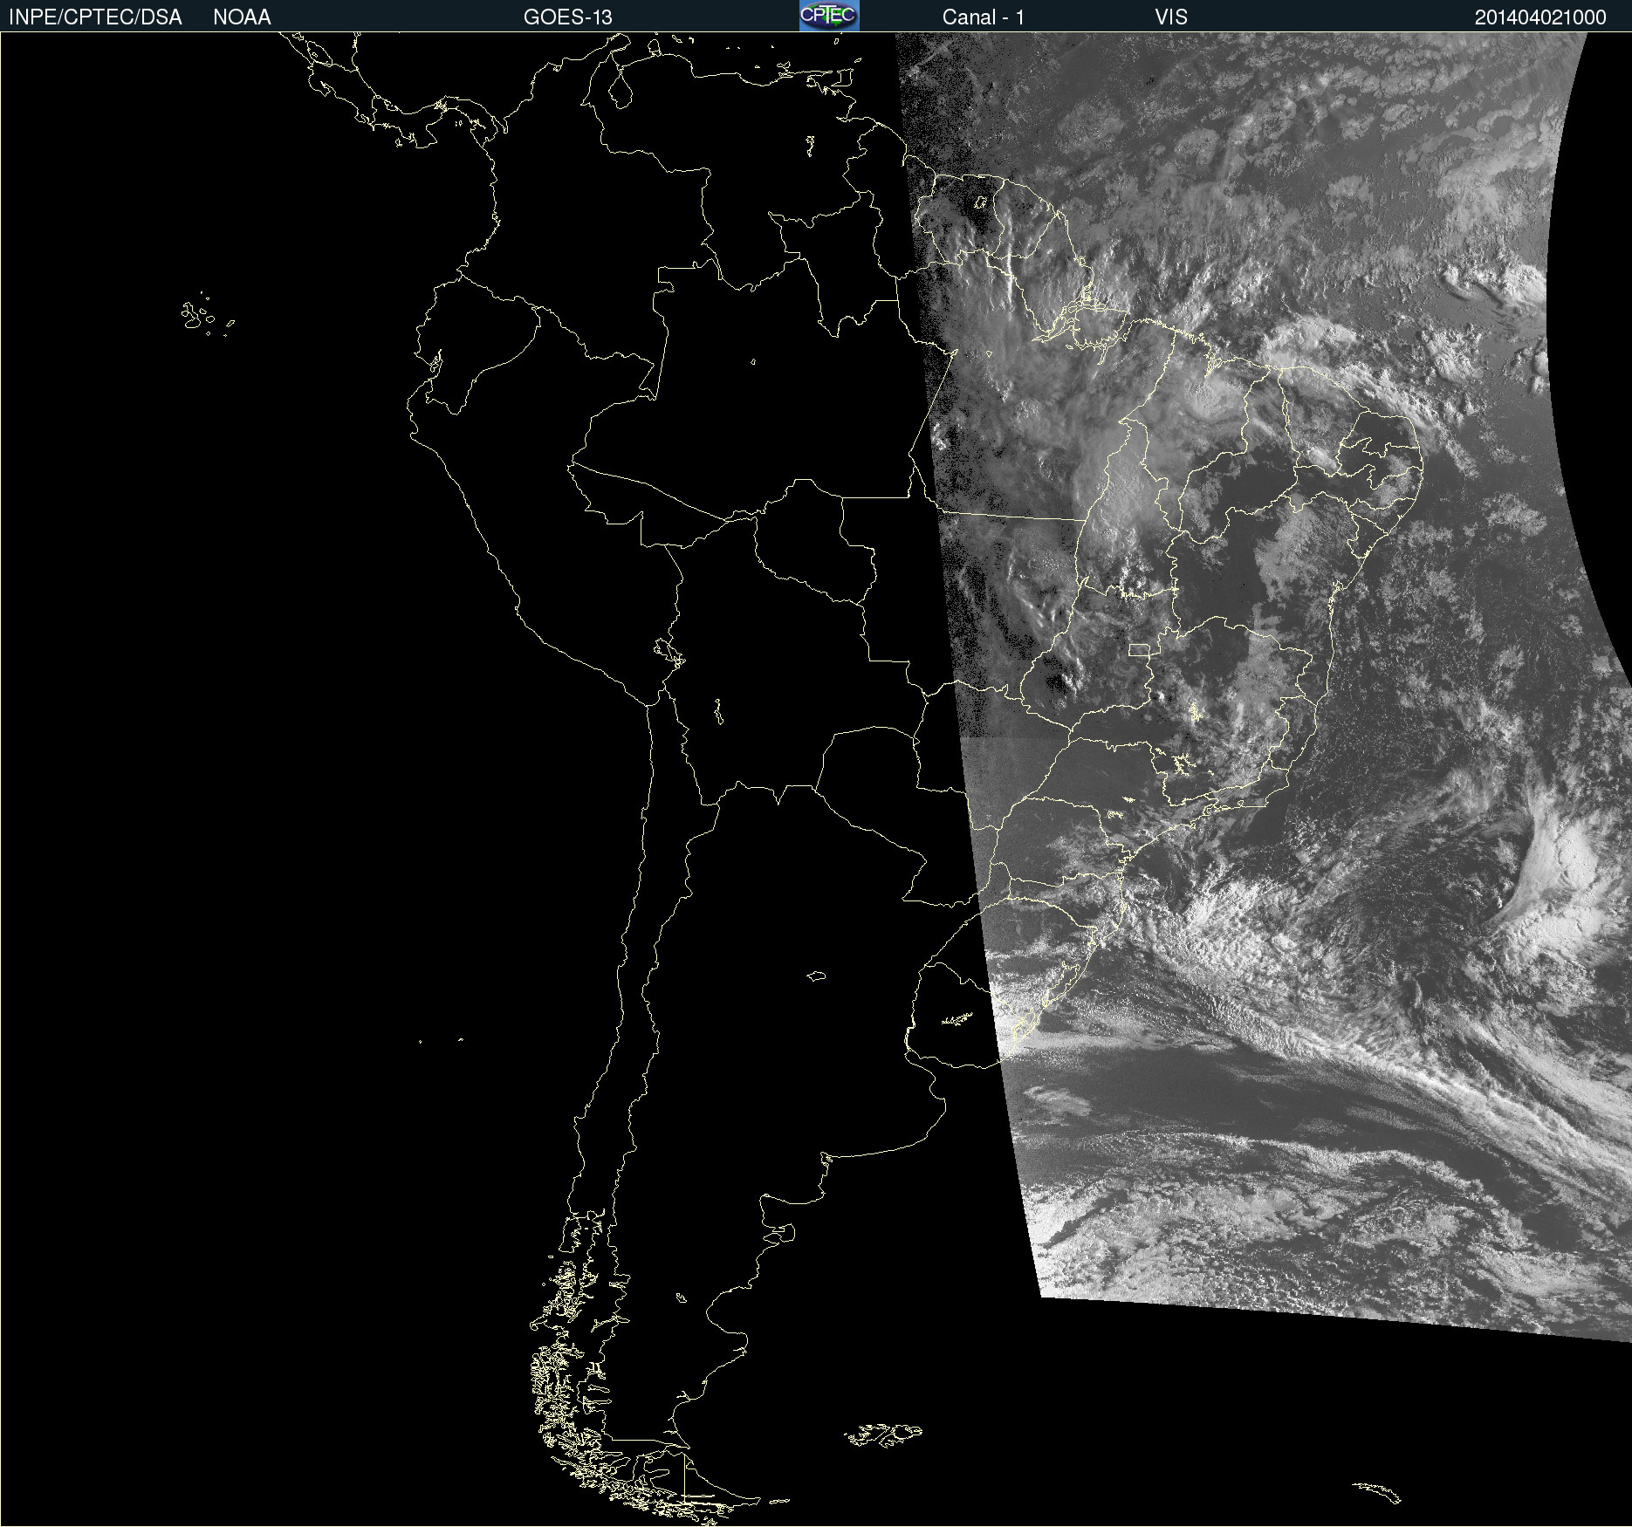Select the GOES-13 satellite label
The image size is (1632, 1527).
(567, 17)
